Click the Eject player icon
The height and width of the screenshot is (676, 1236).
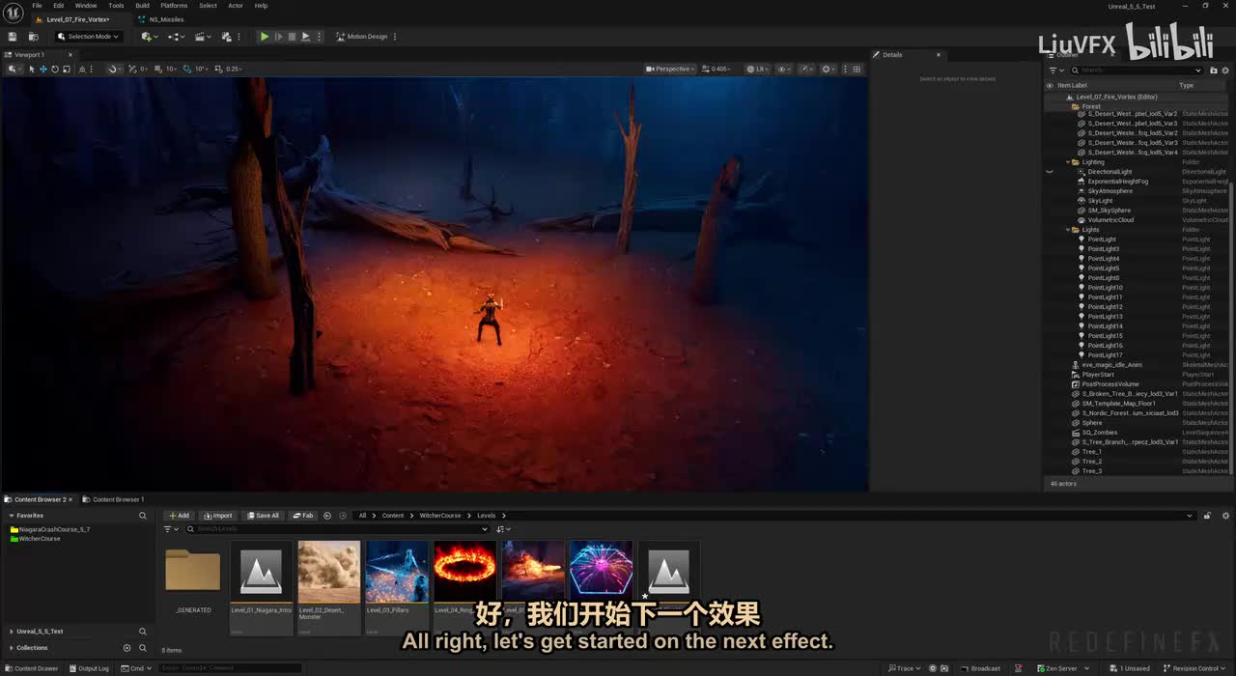coord(305,37)
